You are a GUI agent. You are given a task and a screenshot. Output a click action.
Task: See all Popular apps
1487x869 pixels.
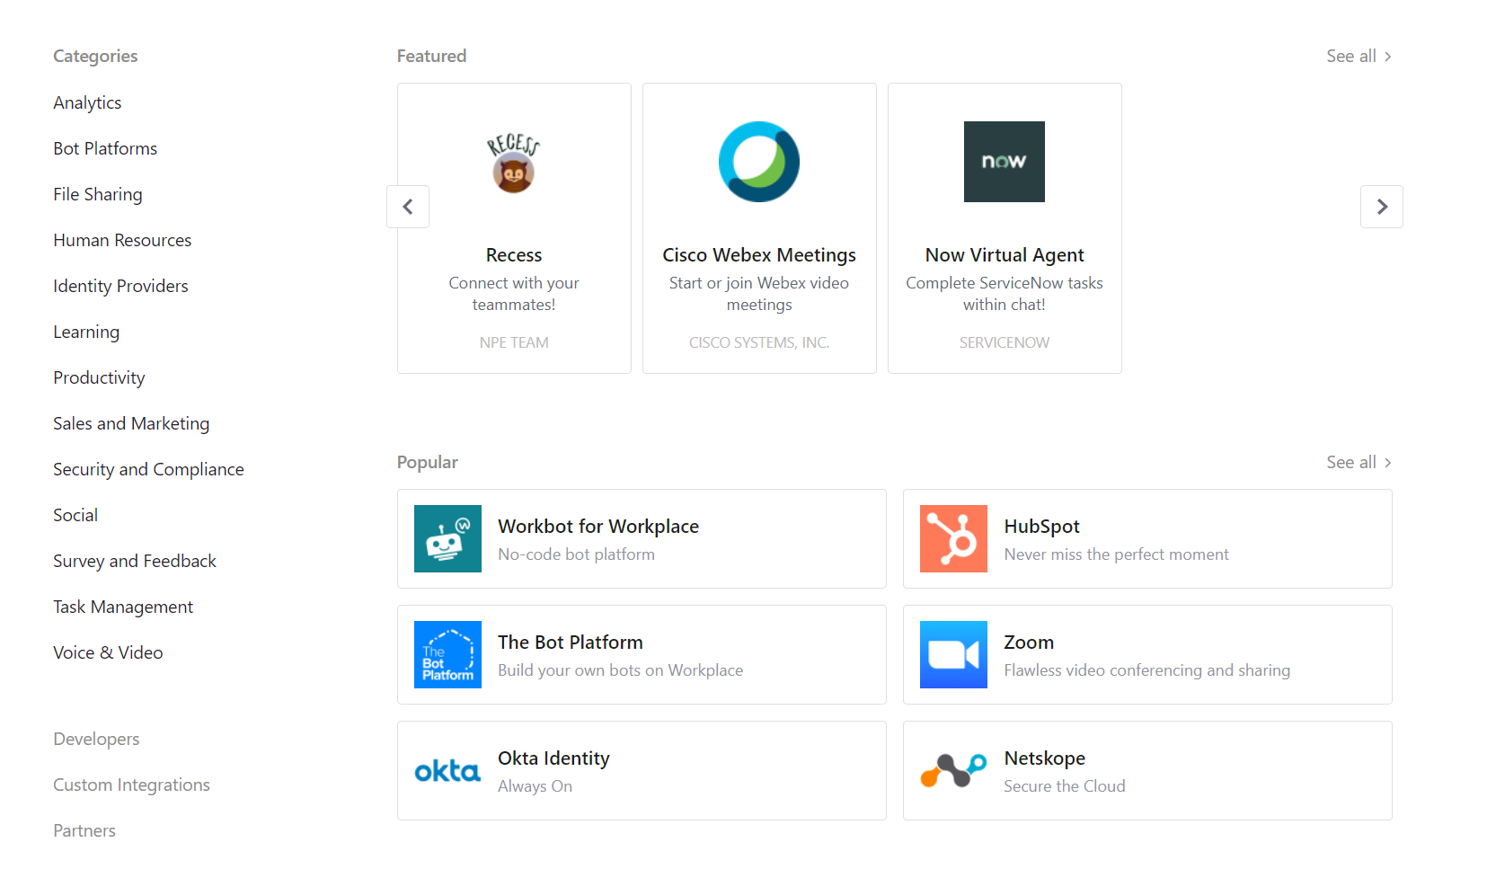[1359, 462]
